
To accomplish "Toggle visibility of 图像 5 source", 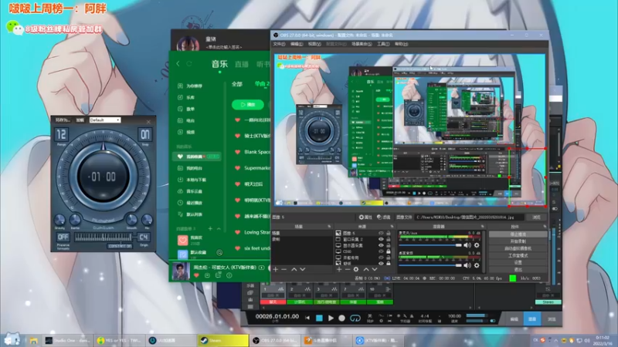I will [x=381, y=233].
